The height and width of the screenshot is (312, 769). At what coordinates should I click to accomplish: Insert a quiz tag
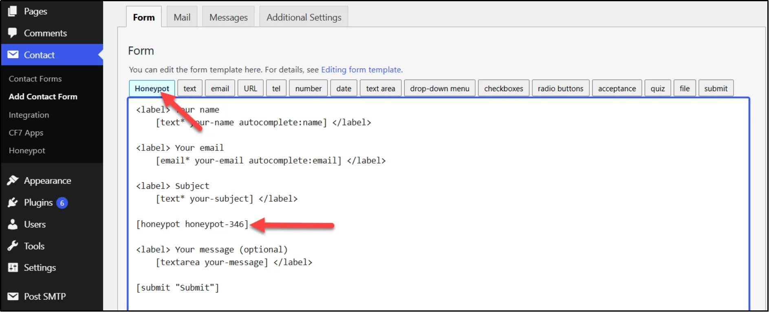click(658, 88)
